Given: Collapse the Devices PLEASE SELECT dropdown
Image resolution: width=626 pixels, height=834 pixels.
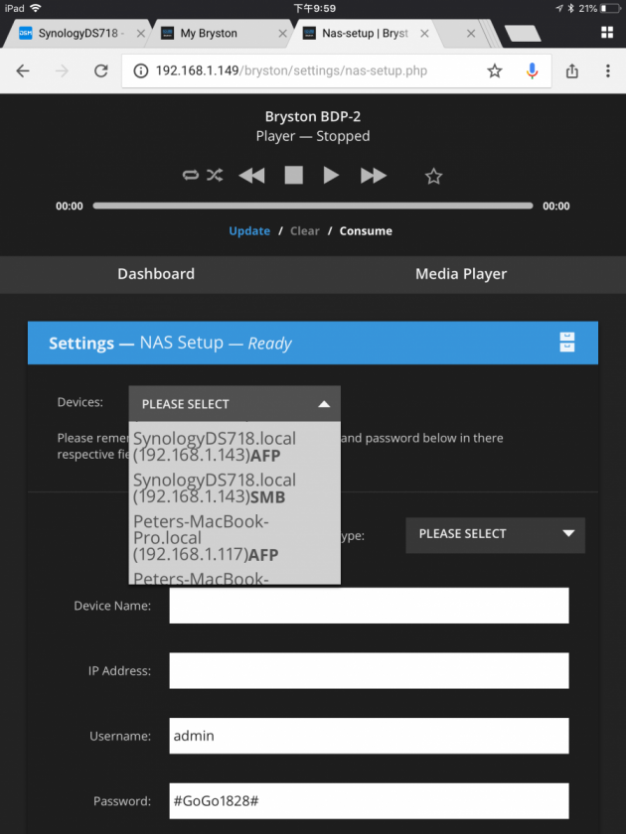Looking at the screenshot, I should point(235,404).
